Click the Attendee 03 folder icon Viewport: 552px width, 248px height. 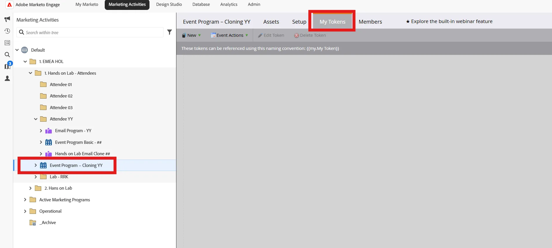[x=43, y=107]
